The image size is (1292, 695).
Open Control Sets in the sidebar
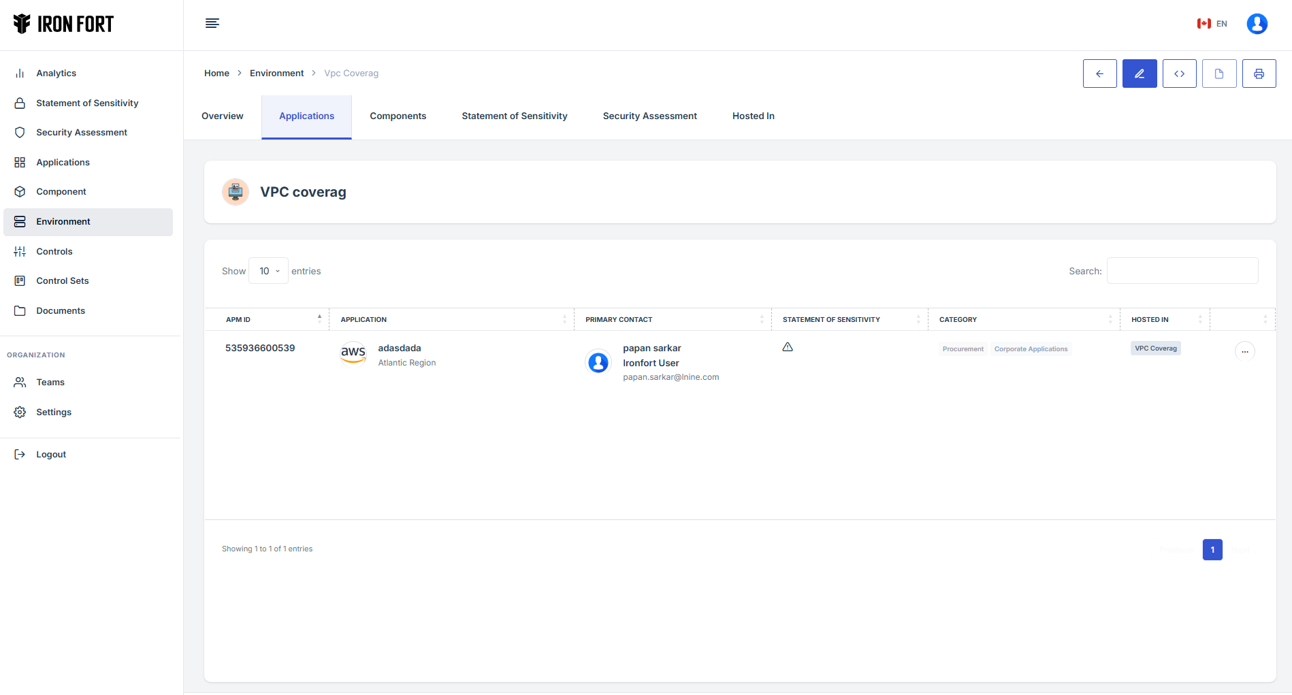click(63, 281)
